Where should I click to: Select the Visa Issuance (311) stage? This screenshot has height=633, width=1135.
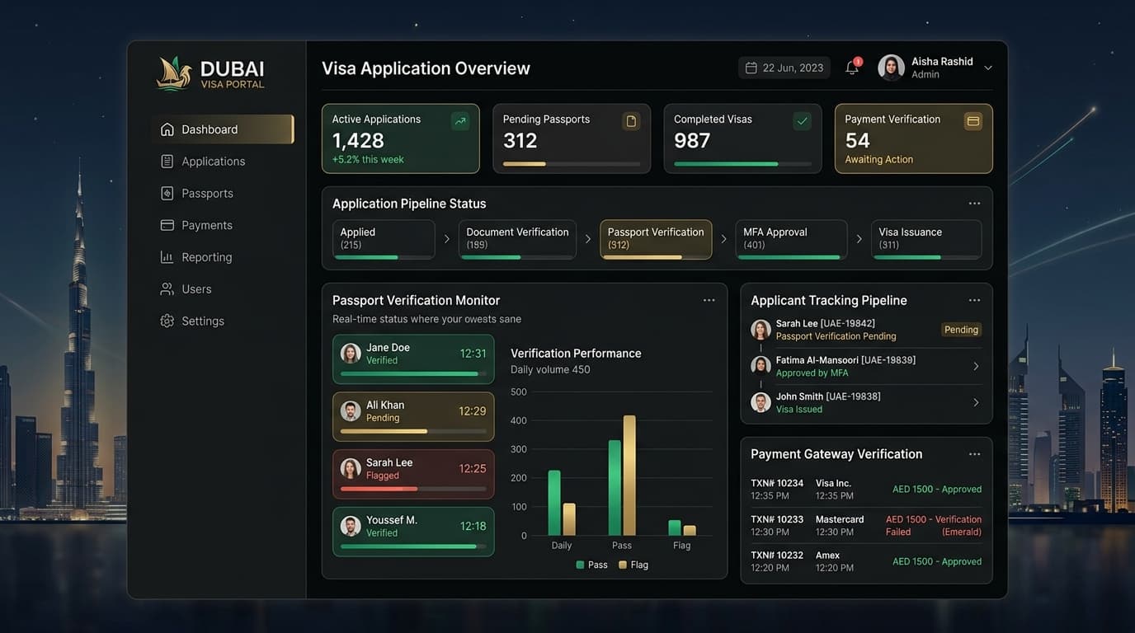tap(926, 239)
